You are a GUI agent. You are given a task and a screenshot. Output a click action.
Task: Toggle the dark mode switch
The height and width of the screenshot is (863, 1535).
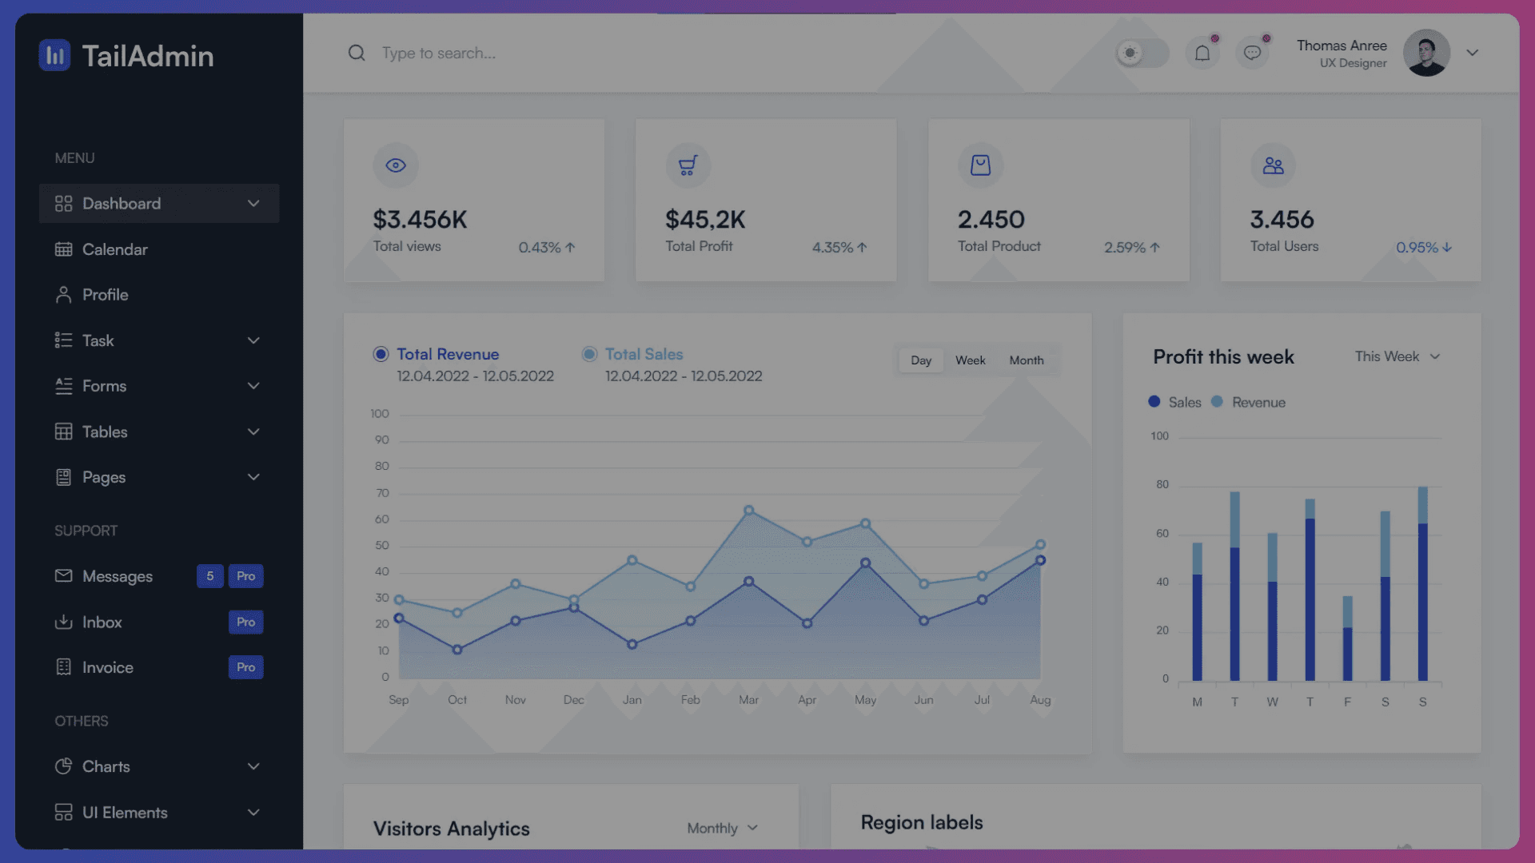point(1142,53)
